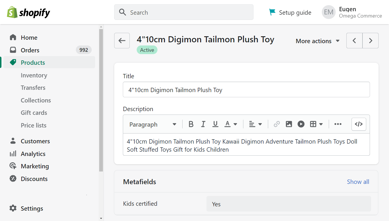Click the search magnifier icon
Viewport: 389px width, 221px height.
pos(123,12)
